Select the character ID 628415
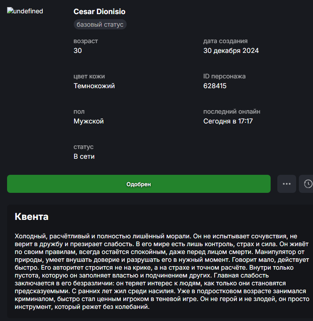This screenshot has height=321, width=313. (215, 86)
